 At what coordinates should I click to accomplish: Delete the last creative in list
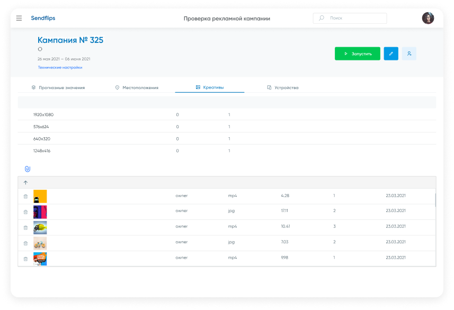[25, 259]
